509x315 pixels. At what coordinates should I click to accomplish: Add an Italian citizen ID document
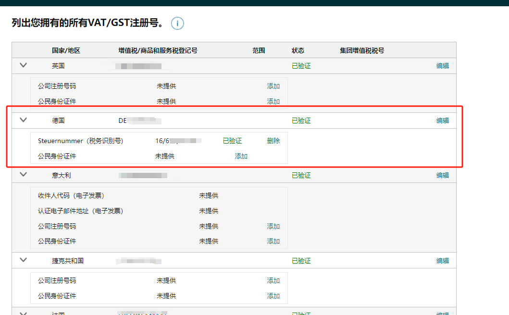coord(273,241)
